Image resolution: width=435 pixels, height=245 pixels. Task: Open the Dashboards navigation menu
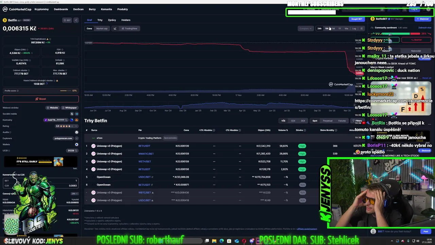tap(61, 9)
